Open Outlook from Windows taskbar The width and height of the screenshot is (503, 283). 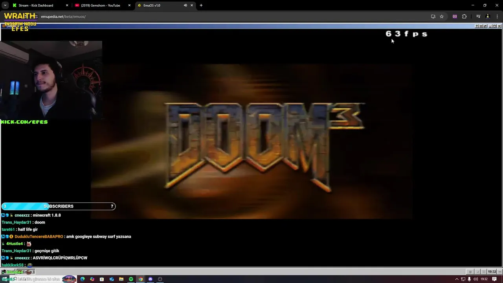coord(112,279)
